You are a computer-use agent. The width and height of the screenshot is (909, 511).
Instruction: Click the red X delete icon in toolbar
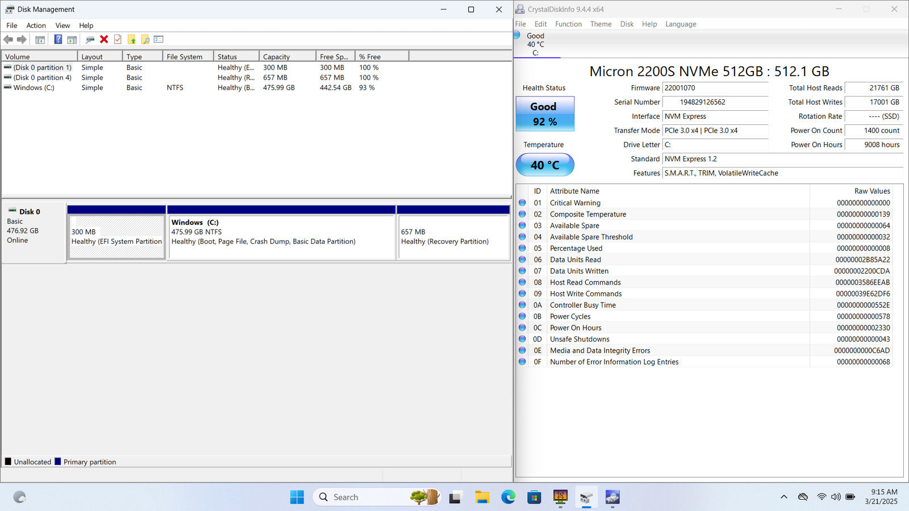click(104, 39)
